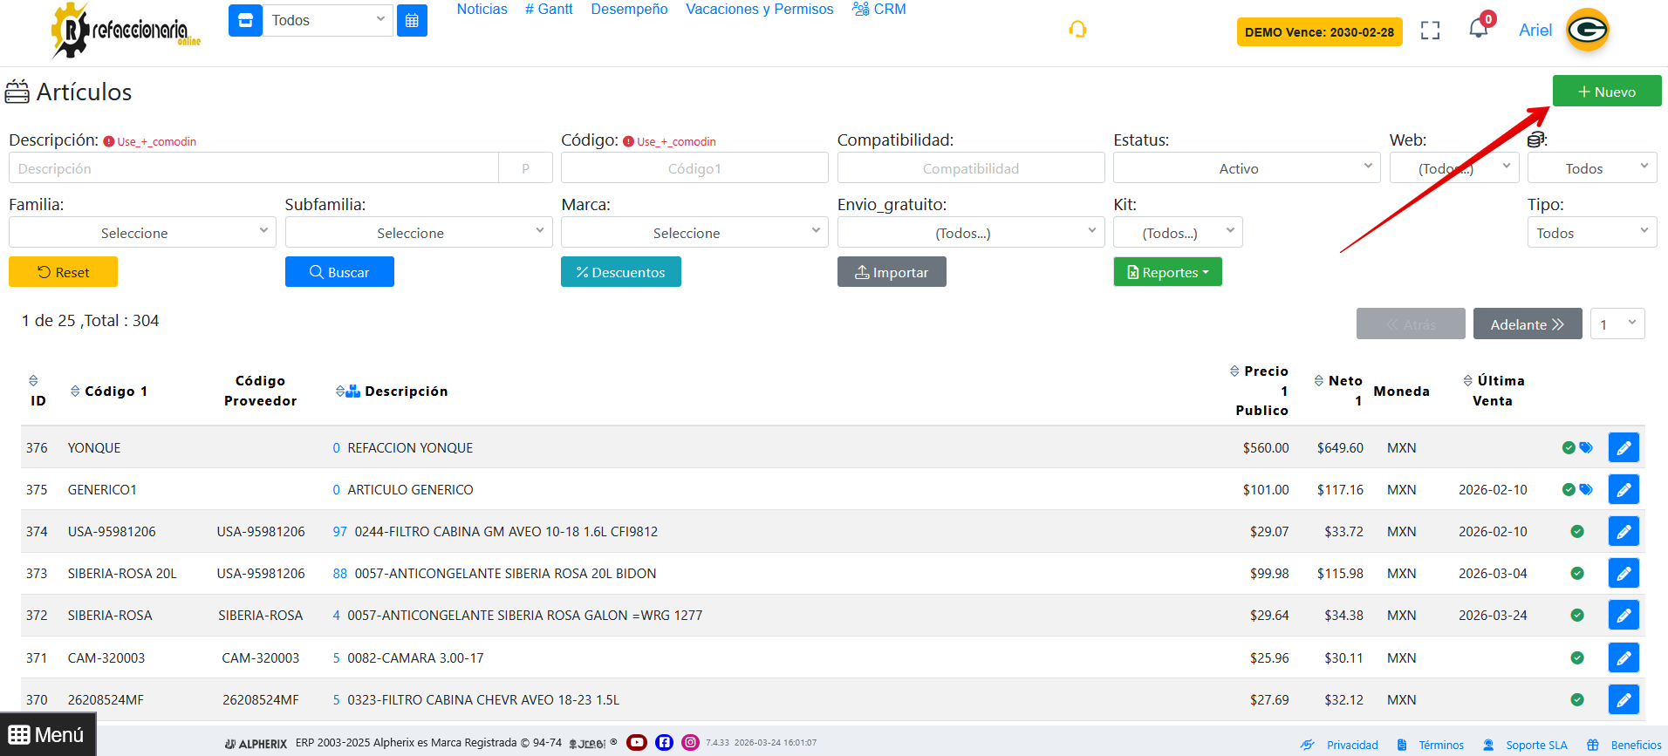
Task: Toggle green active check for article 374
Action: (1576, 531)
